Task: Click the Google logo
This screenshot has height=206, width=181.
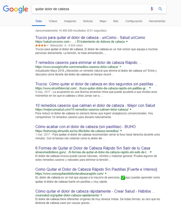Action: (x=16, y=9)
